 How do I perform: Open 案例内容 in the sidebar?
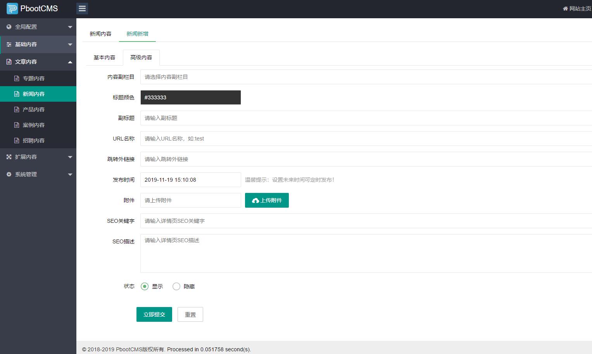pyautogui.click(x=38, y=125)
